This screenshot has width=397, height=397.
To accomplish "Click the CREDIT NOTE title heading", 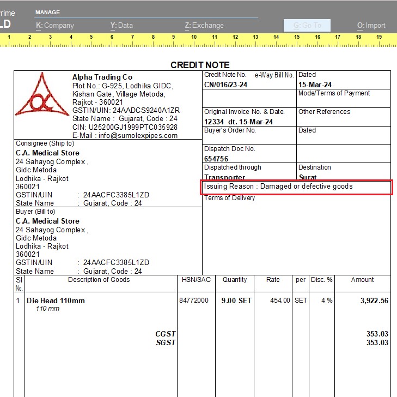I will [x=200, y=65].
